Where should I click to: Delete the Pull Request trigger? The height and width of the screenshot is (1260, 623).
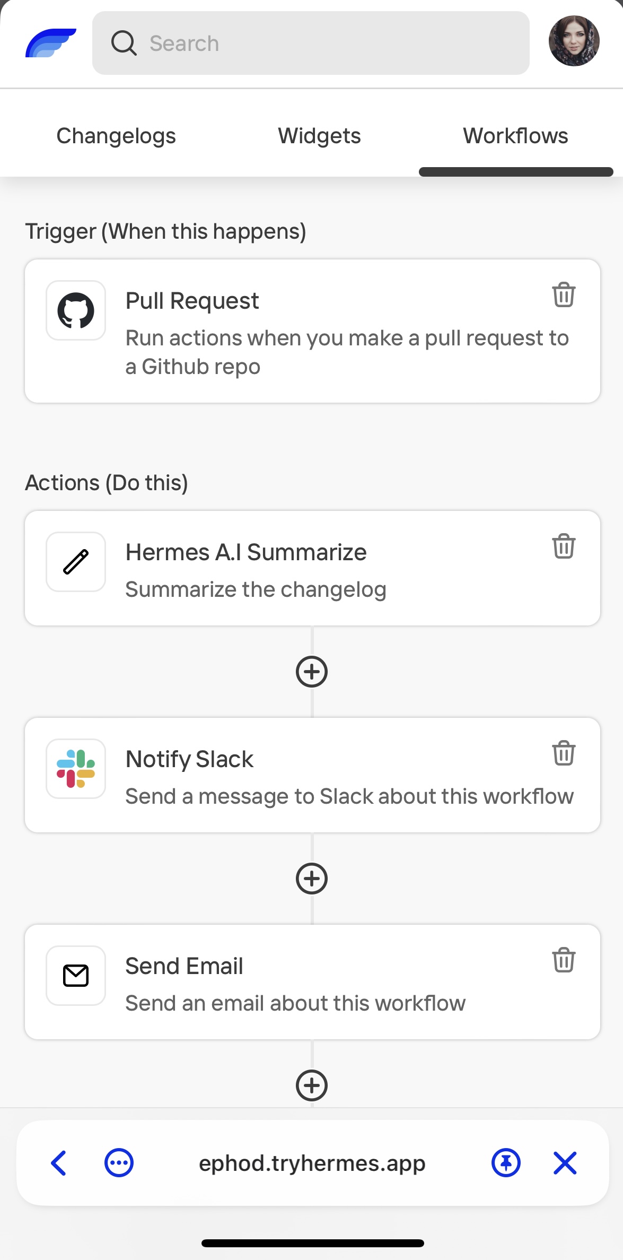(x=564, y=294)
